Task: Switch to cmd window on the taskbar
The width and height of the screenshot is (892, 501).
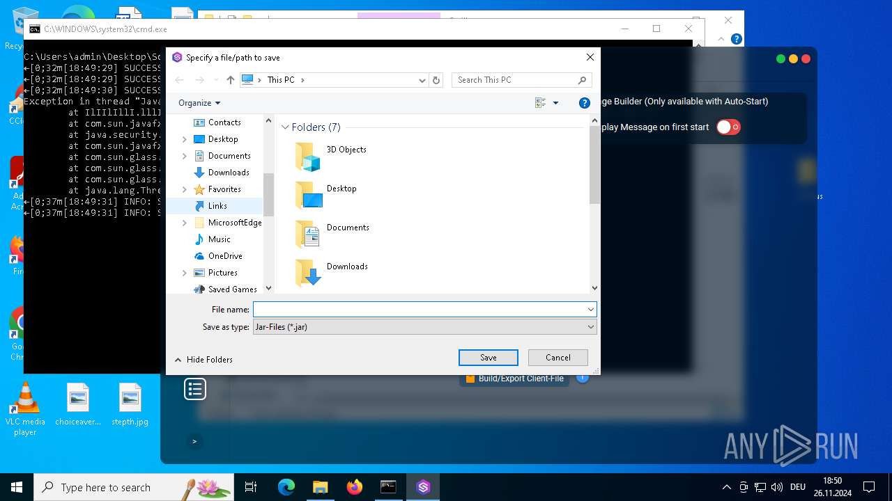Action: (388, 487)
